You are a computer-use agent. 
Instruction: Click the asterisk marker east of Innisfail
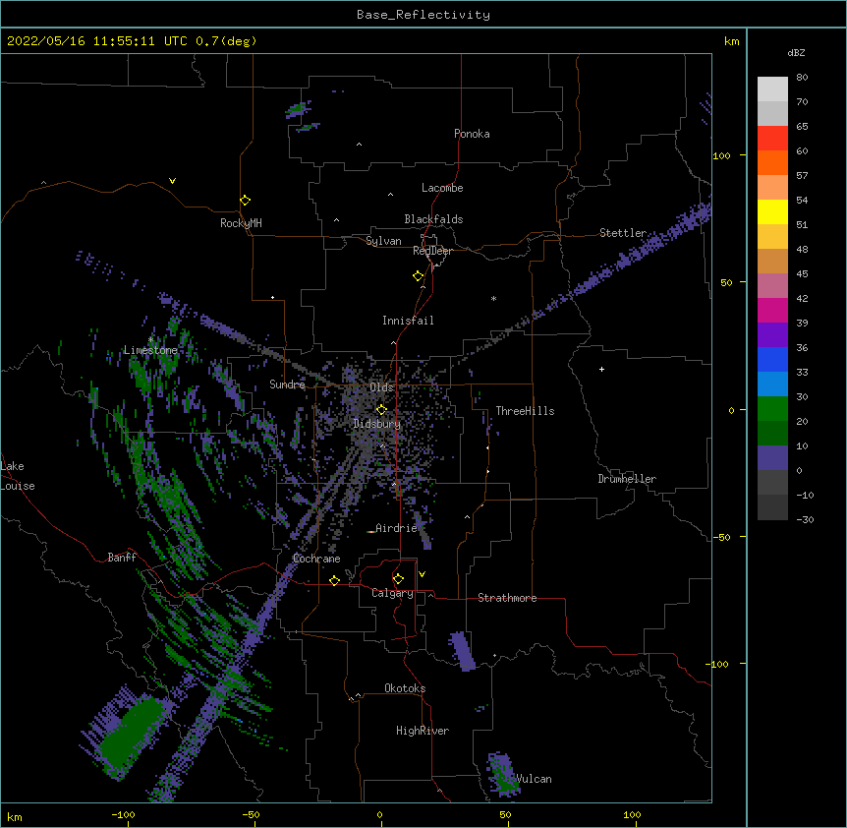pyautogui.click(x=493, y=298)
